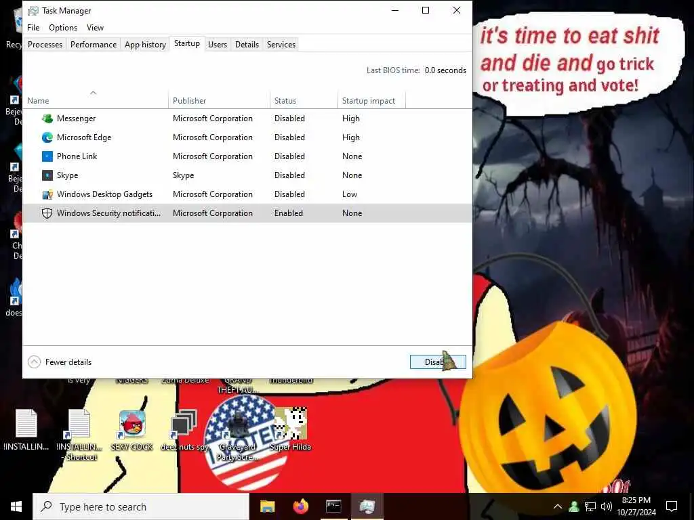Select the Windows Desktop Gadgets row name

click(x=104, y=194)
